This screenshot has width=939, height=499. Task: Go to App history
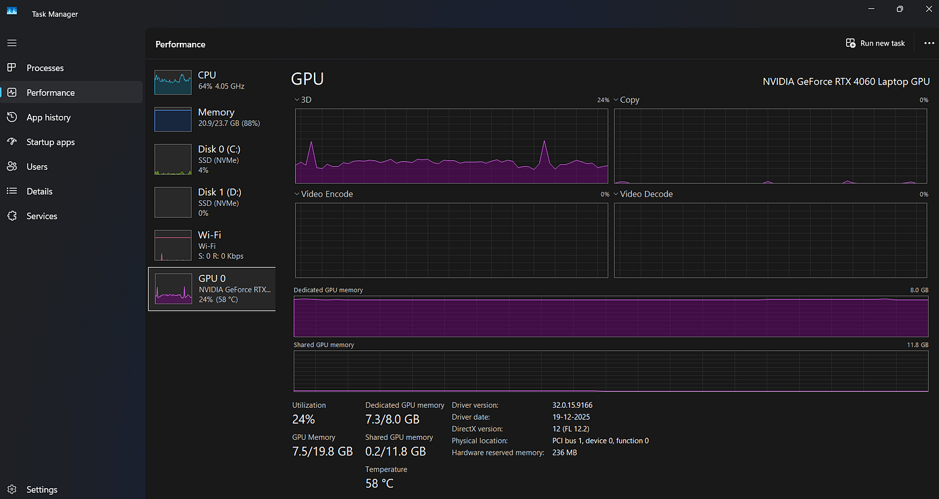tap(72, 117)
